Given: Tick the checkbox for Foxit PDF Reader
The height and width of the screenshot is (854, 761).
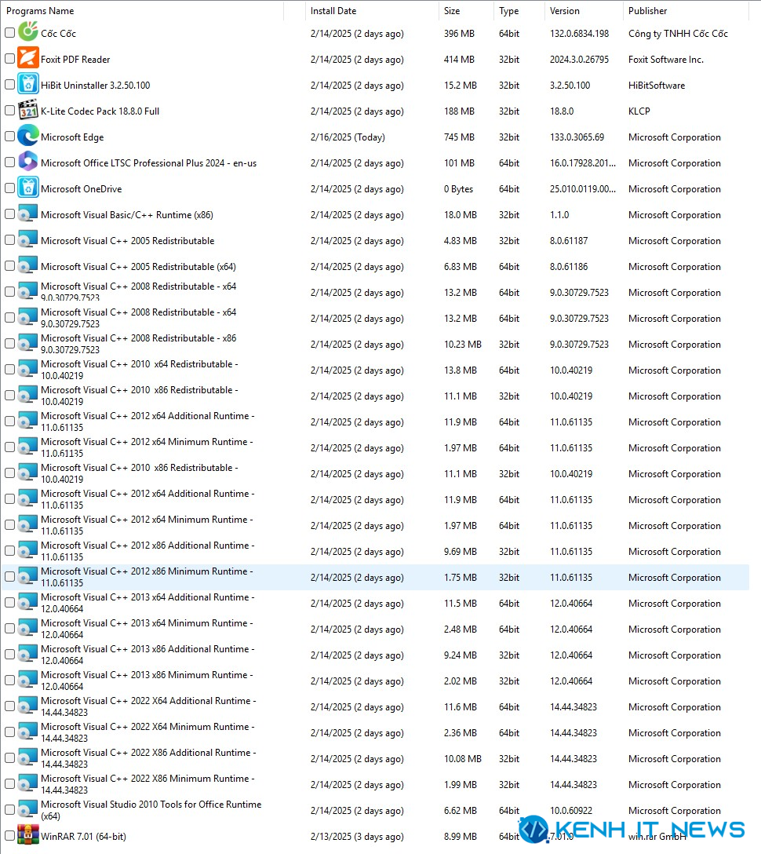Looking at the screenshot, I should pos(9,58).
